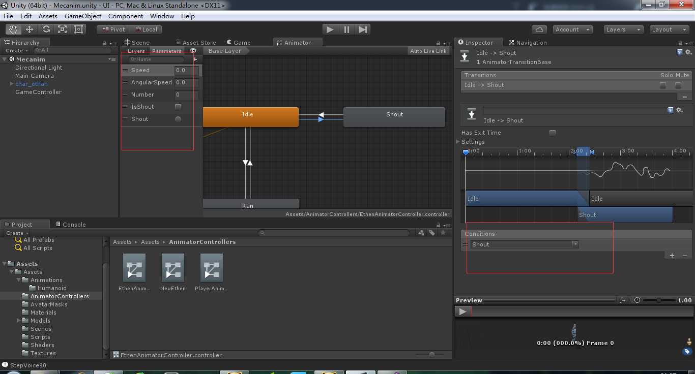695x374 pixels.
Task: Toggle Pivot handle position
Action: [x=113, y=29]
